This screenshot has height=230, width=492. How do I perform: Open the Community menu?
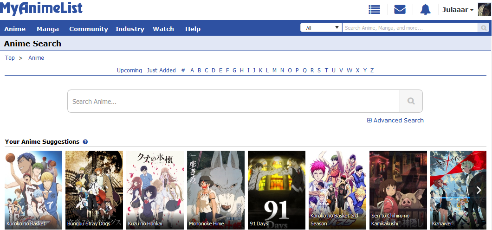coord(89,29)
